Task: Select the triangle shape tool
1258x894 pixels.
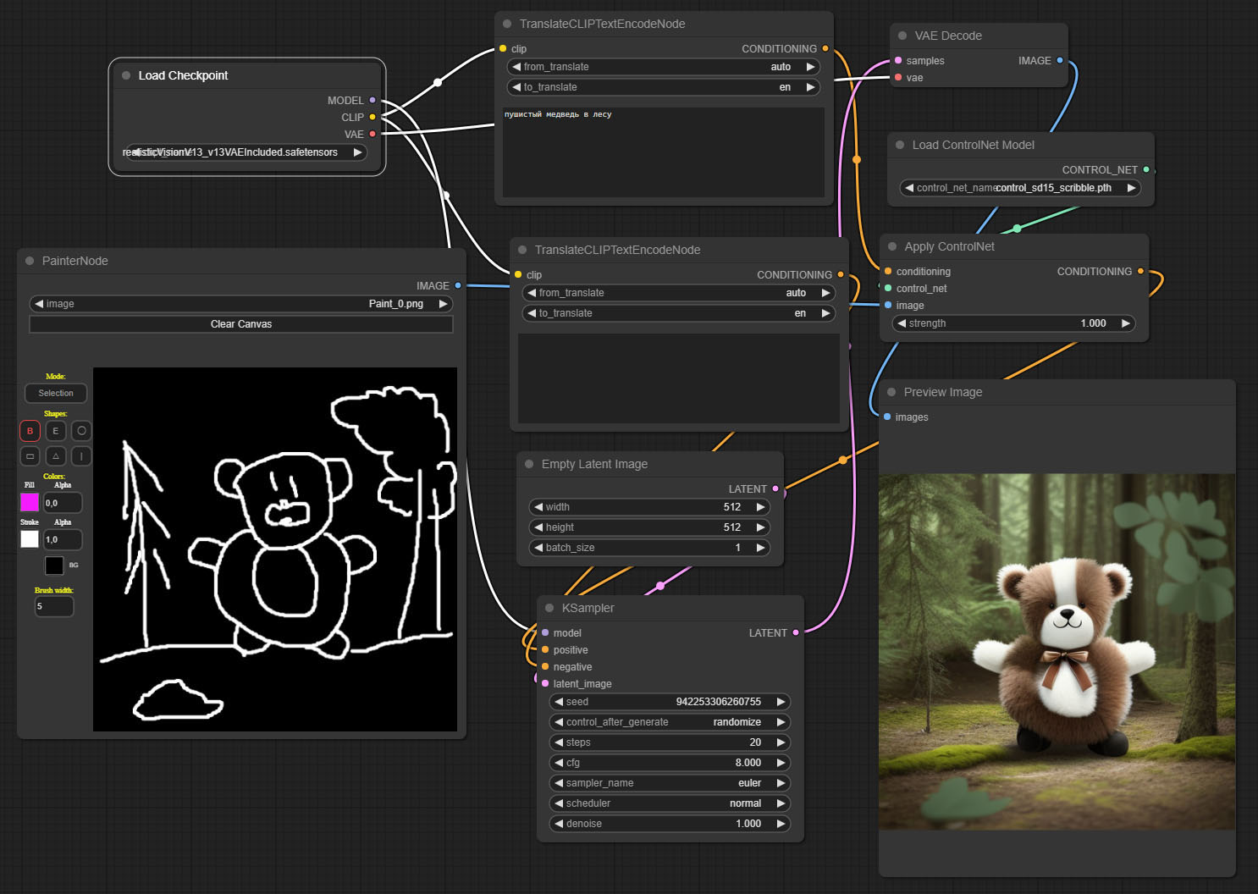Action: (55, 456)
